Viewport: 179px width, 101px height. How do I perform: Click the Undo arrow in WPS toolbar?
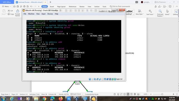tap(31, 6)
